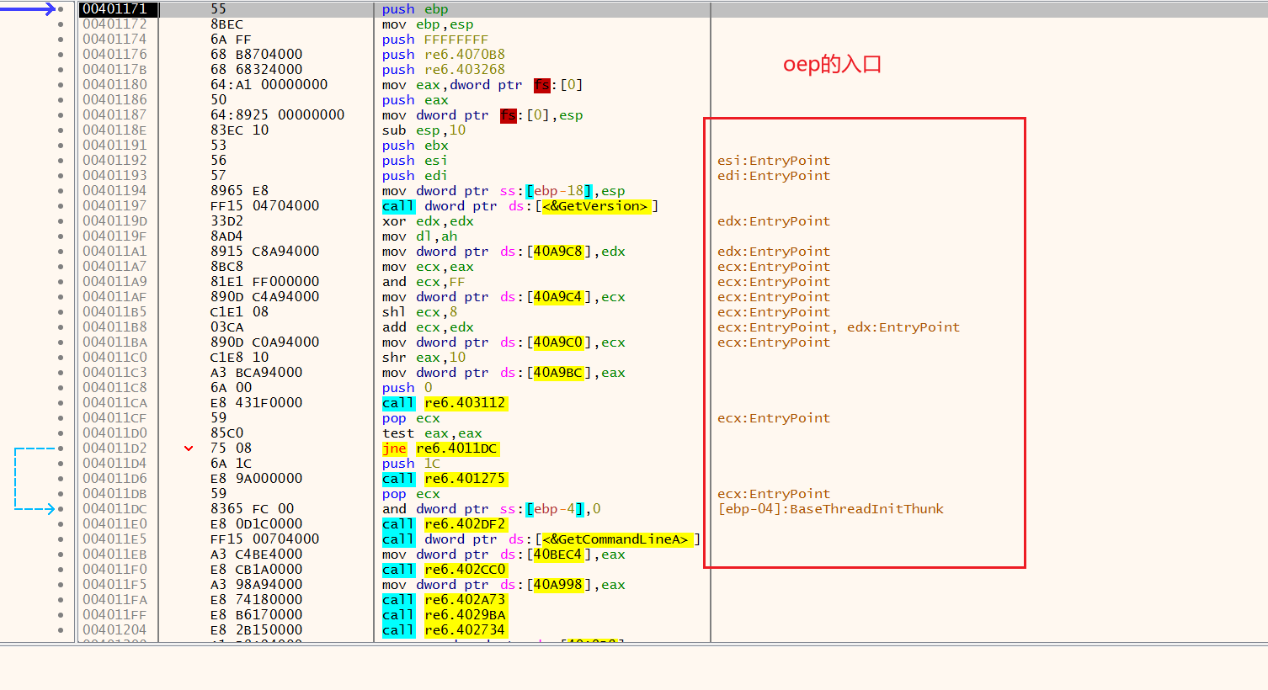1268x690 pixels.
Task: Click the opcode bytes E8 431F0000
Action: [256, 403]
